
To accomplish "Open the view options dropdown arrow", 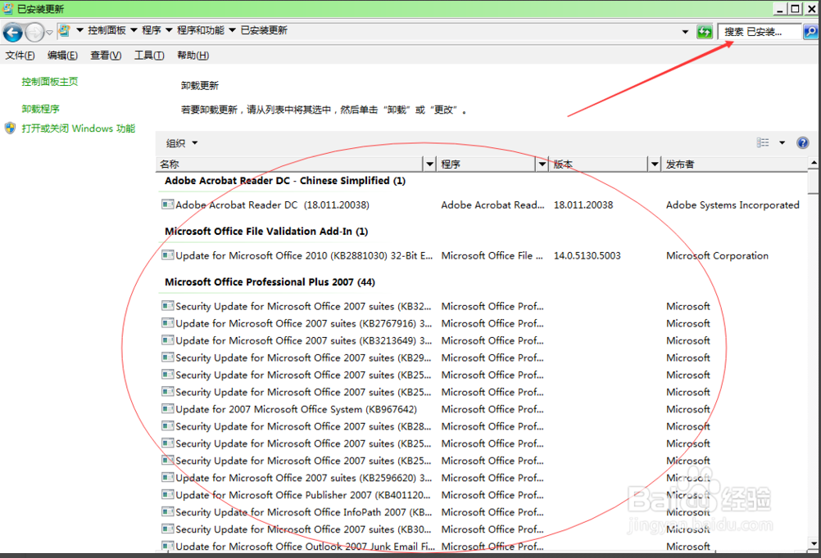I will (782, 143).
